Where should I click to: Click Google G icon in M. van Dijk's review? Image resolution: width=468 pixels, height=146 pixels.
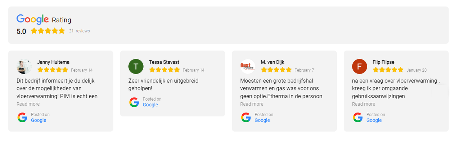246,118
